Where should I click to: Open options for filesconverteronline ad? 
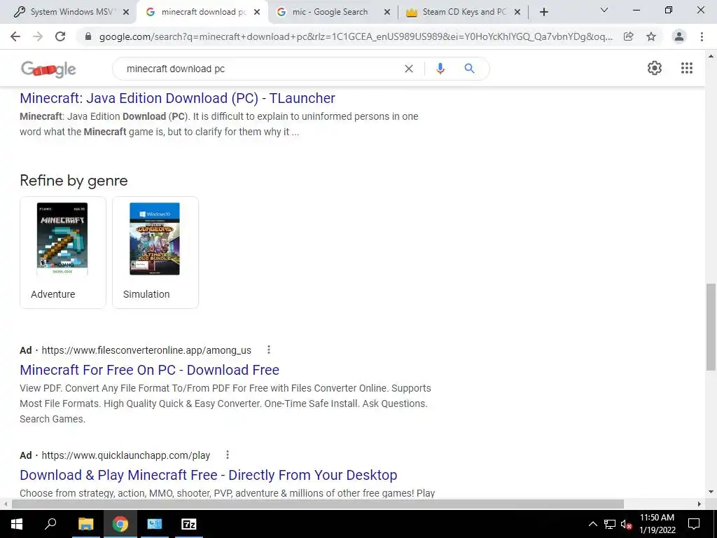[269, 350]
